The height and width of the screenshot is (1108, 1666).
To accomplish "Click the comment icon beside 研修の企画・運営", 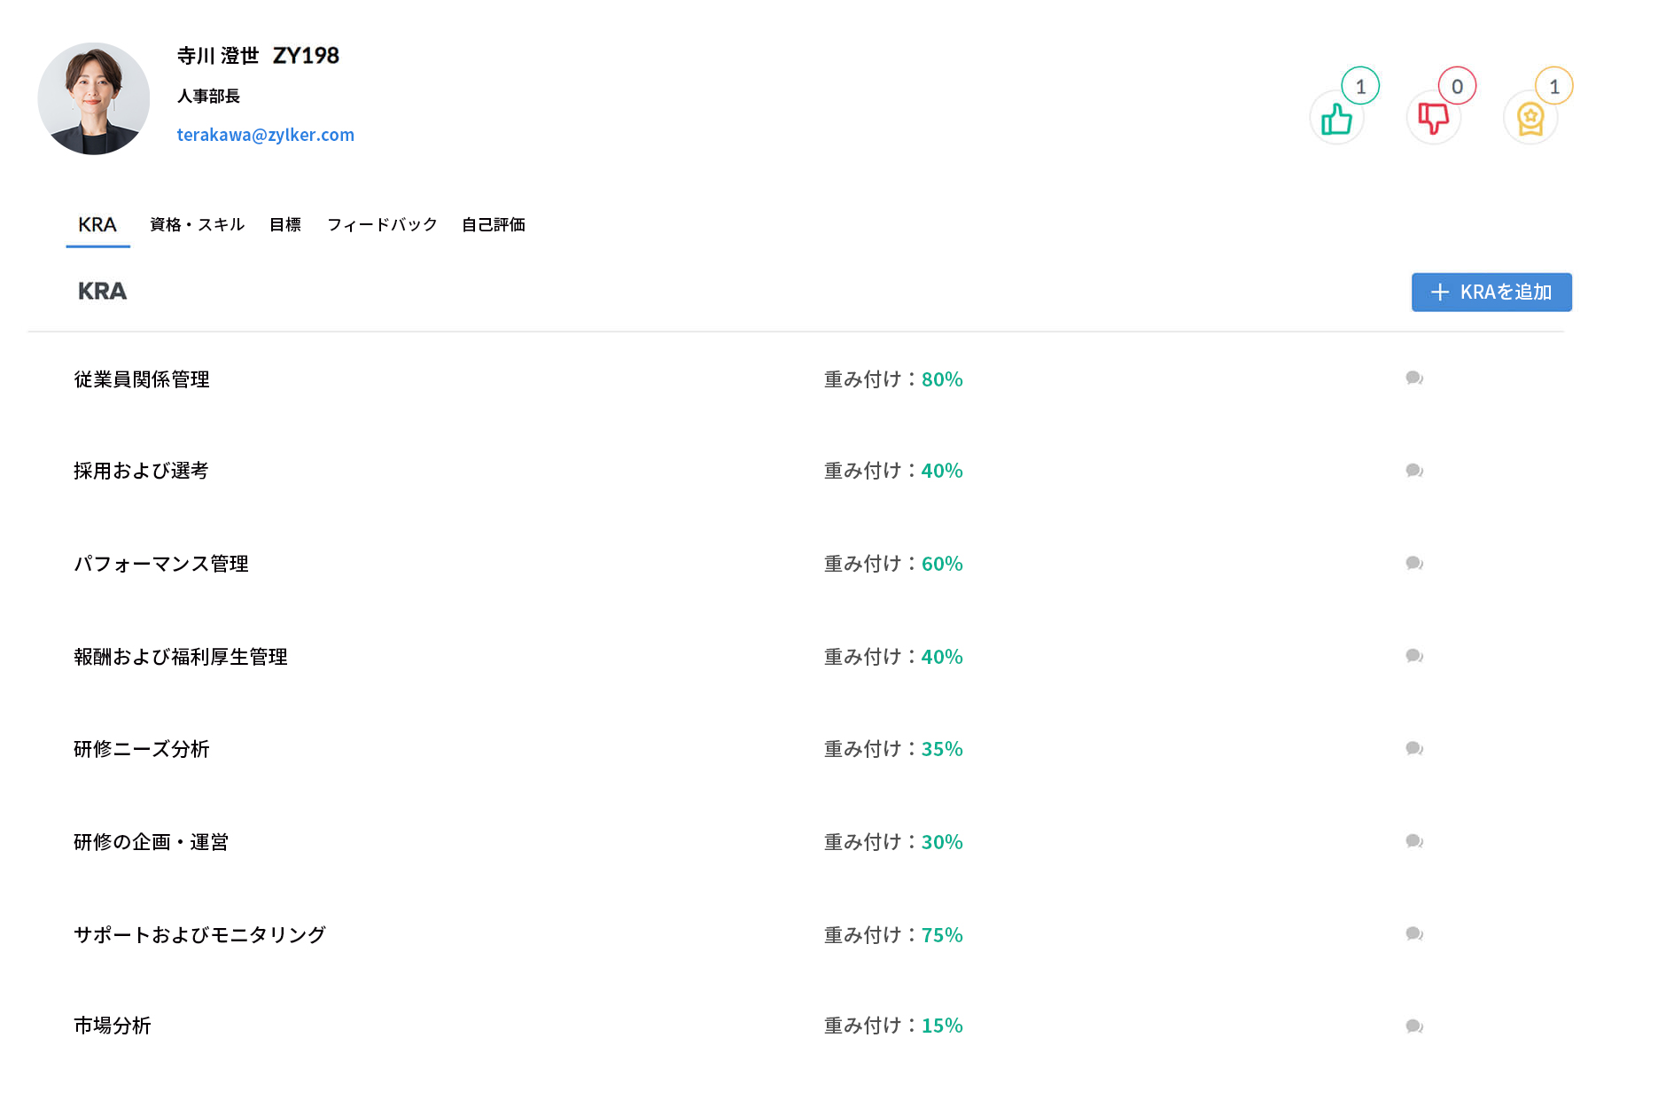I will point(1414,841).
